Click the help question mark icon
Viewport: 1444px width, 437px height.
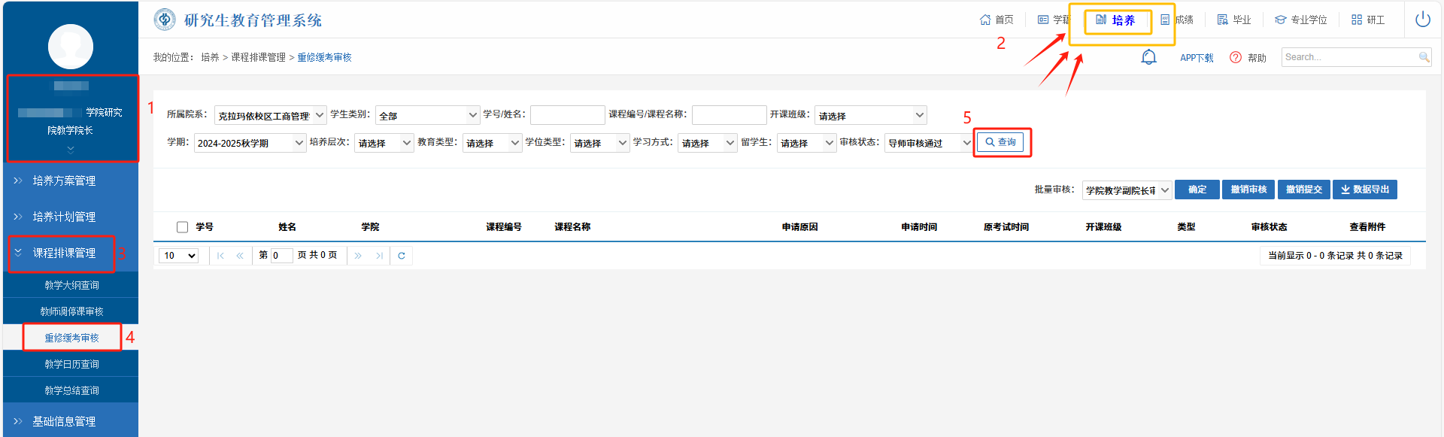point(1236,58)
